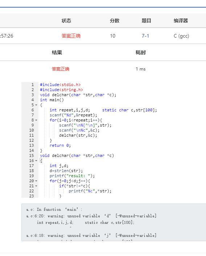Click the 1 ms time value

tap(140, 69)
